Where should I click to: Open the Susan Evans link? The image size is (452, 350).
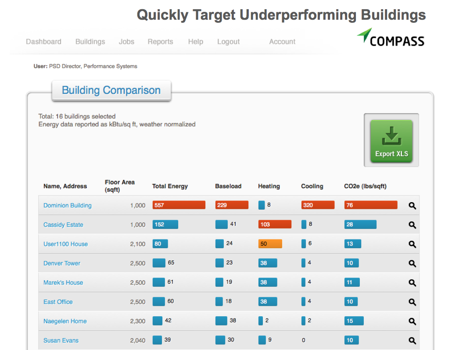pyautogui.click(x=61, y=340)
